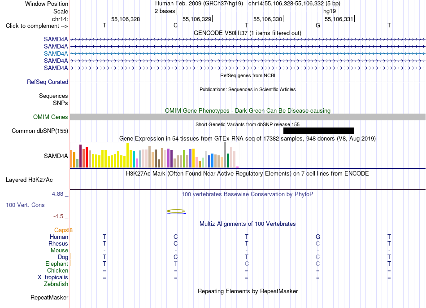Image resolution: width=426 pixels, height=308 pixels.
Task: Click the Layered H3K27Ac track label
Action: pyautogui.click(x=29, y=180)
